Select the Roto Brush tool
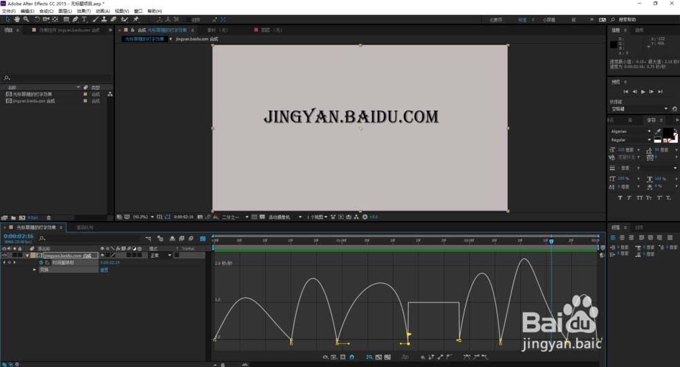The height and width of the screenshot is (367, 680). click(x=124, y=20)
